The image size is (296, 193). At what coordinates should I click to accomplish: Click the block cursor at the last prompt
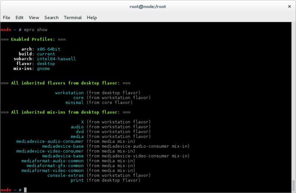25,190
